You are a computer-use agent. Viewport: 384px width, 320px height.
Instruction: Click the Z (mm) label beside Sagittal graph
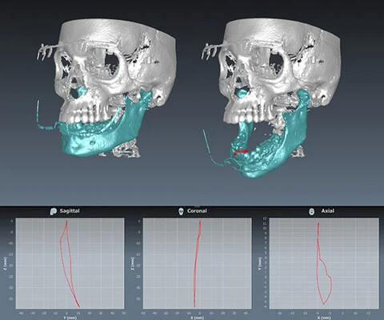pyautogui.click(x=6, y=262)
